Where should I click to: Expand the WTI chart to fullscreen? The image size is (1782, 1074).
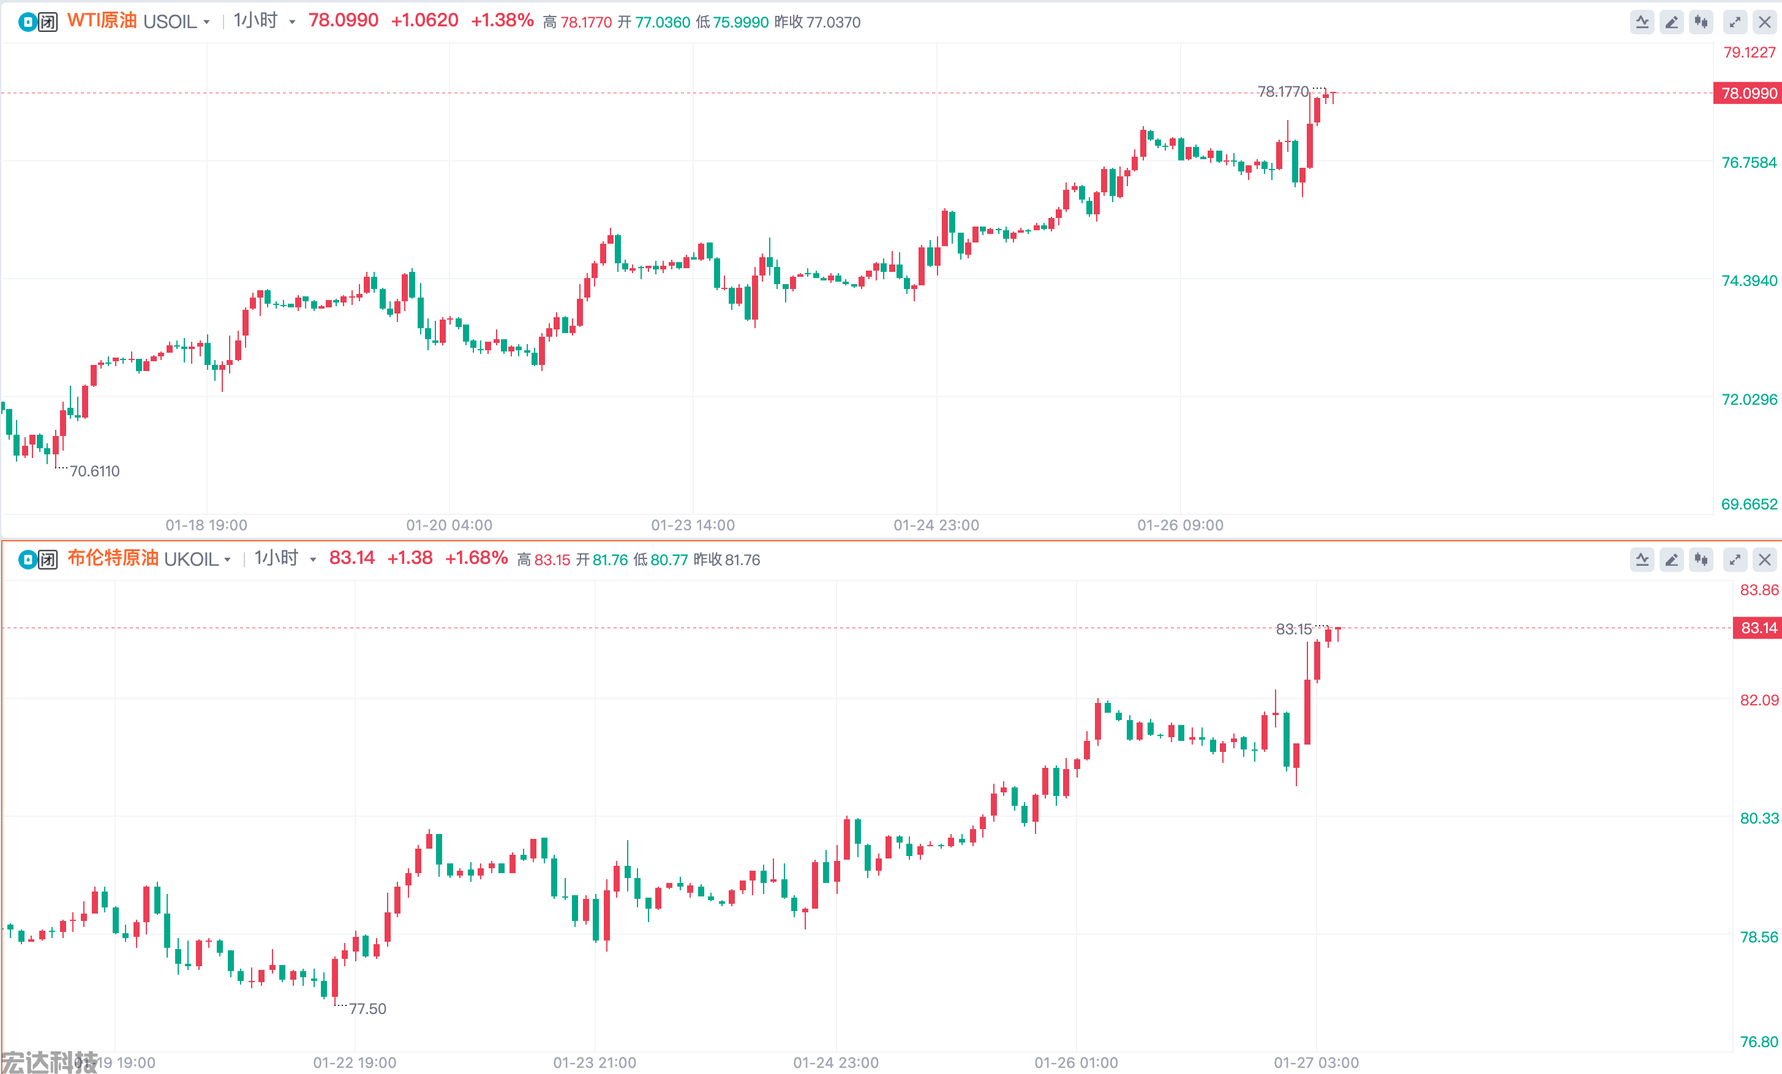point(1735,23)
